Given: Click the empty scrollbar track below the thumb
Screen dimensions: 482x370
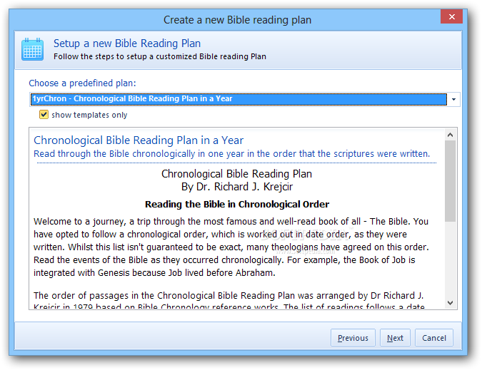Looking at the screenshot, I should 451,259.
